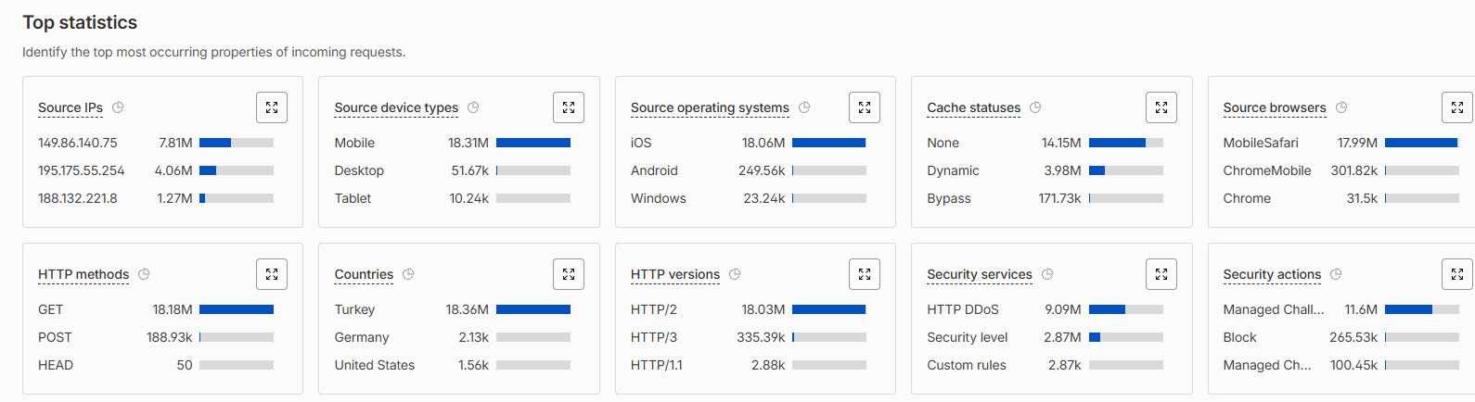Viewport: 1475px width, 402px height.
Task: Expand the Source operating systems card
Action: pyautogui.click(x=865, y=107)
